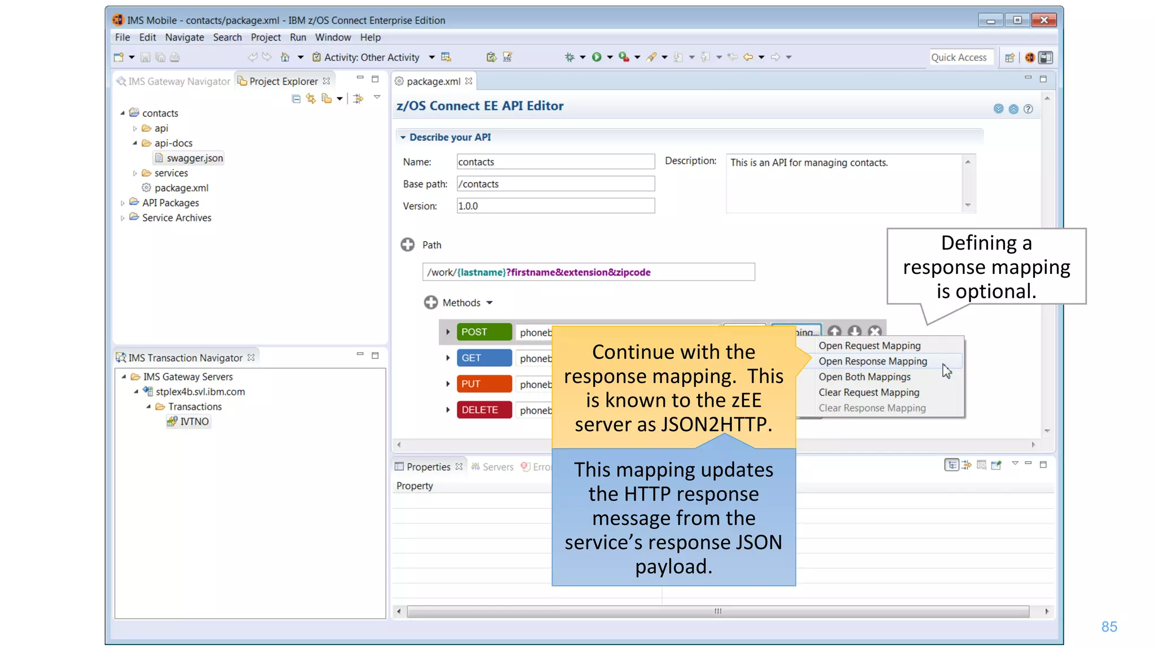1155x649 pixels.
Task: Remove the POST method with X icon
Action: pos(875,331)
